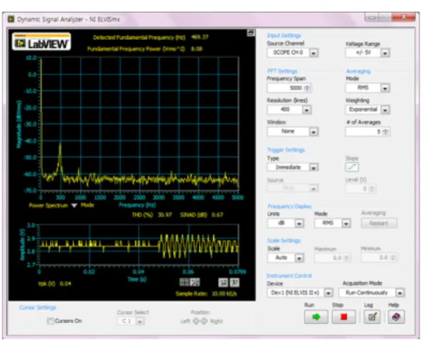Open the Weighting dropdown showing Exponential

(368, 109)
